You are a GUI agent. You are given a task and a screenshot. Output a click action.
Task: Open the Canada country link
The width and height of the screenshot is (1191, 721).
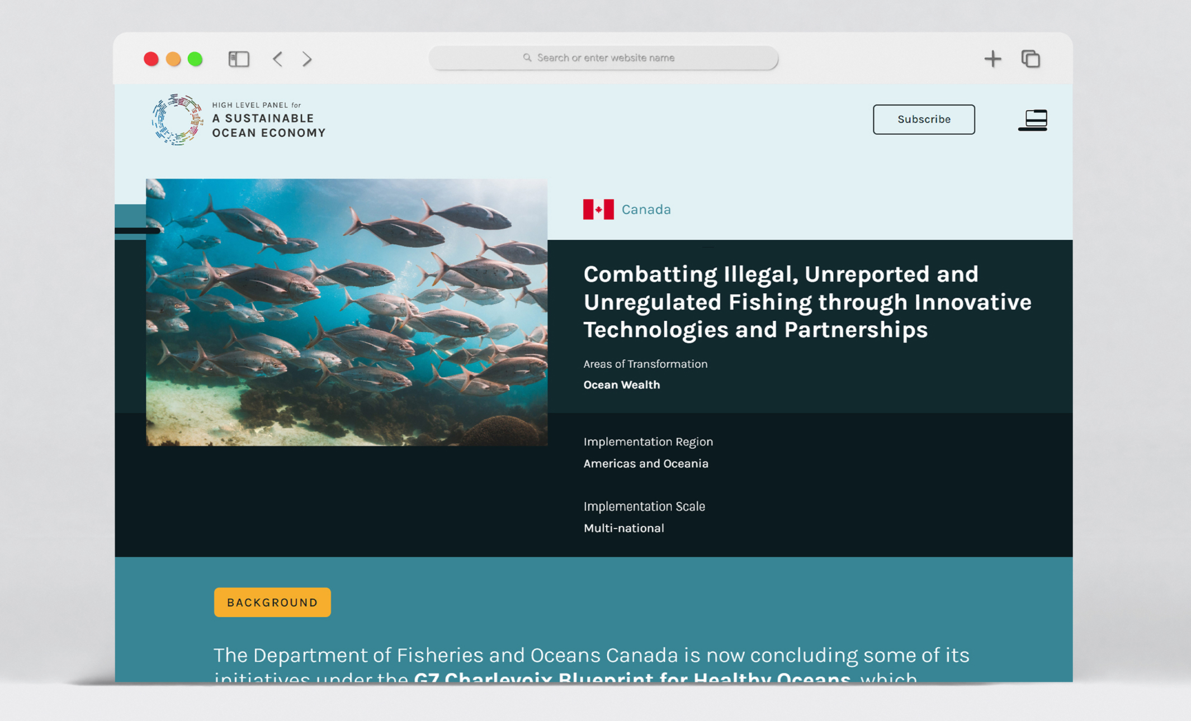(646, 210)
